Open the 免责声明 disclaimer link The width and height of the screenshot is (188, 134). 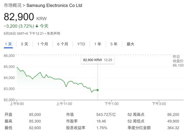53,33
